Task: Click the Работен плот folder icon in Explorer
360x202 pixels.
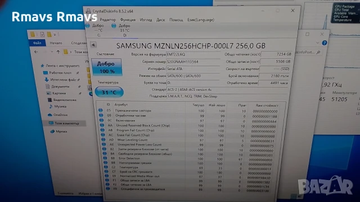Action: (x=46, y=73)
